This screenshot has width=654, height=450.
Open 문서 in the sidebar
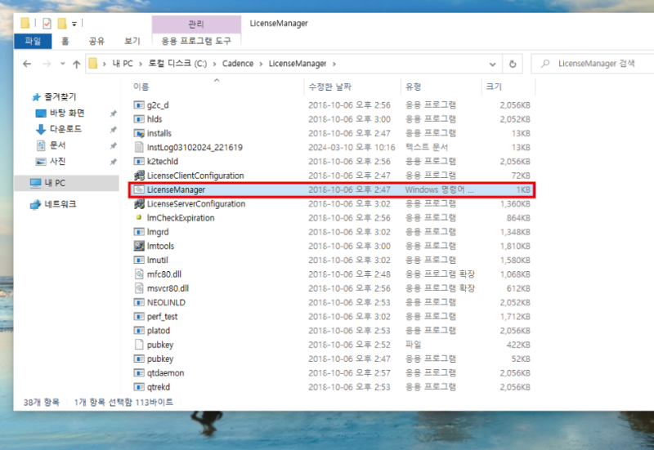click(58, 145)
